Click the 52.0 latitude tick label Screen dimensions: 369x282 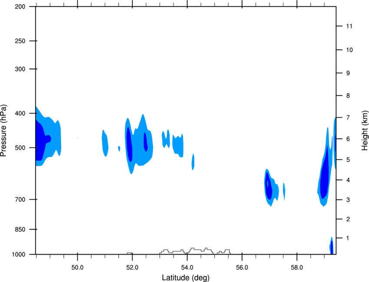[132, 268]
